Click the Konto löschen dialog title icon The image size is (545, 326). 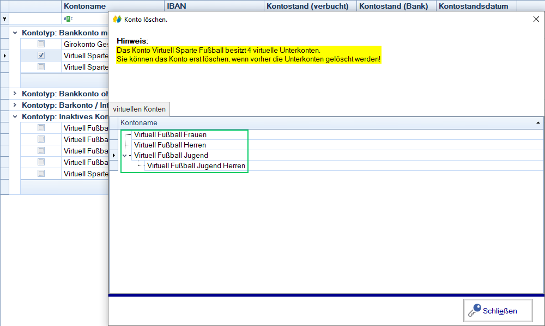[117, 19]
